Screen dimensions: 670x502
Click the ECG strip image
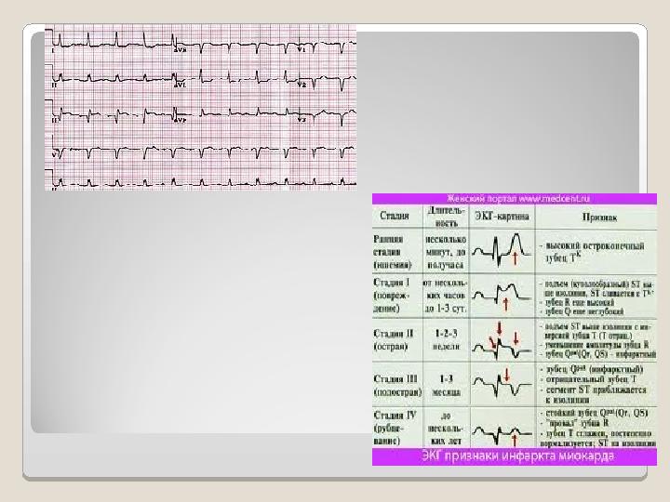click(x=200, y=107)
